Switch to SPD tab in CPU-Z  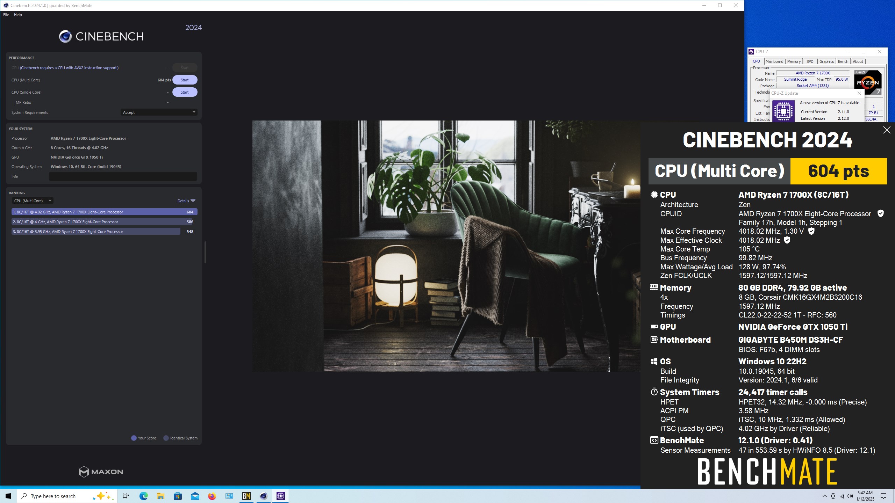pyautogui.click(x=810, y=61)
